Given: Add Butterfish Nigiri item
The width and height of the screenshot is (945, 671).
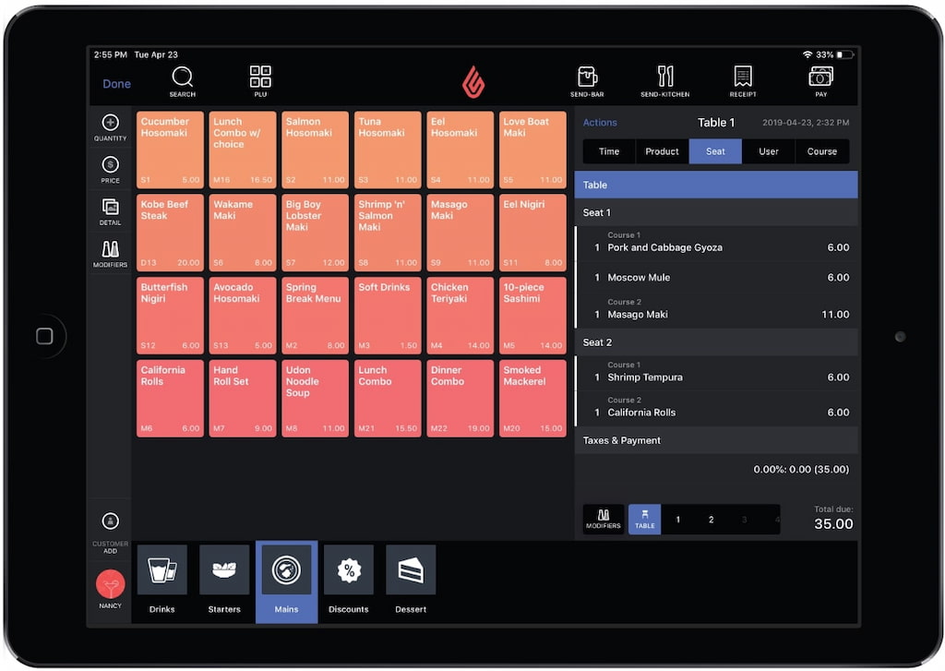Looking at the screenshot, I should 170,316.
